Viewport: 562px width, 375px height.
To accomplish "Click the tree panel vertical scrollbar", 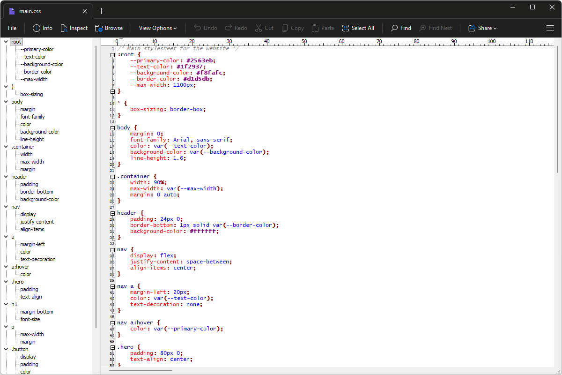I will pyautogui.click(x=96, y=187).
